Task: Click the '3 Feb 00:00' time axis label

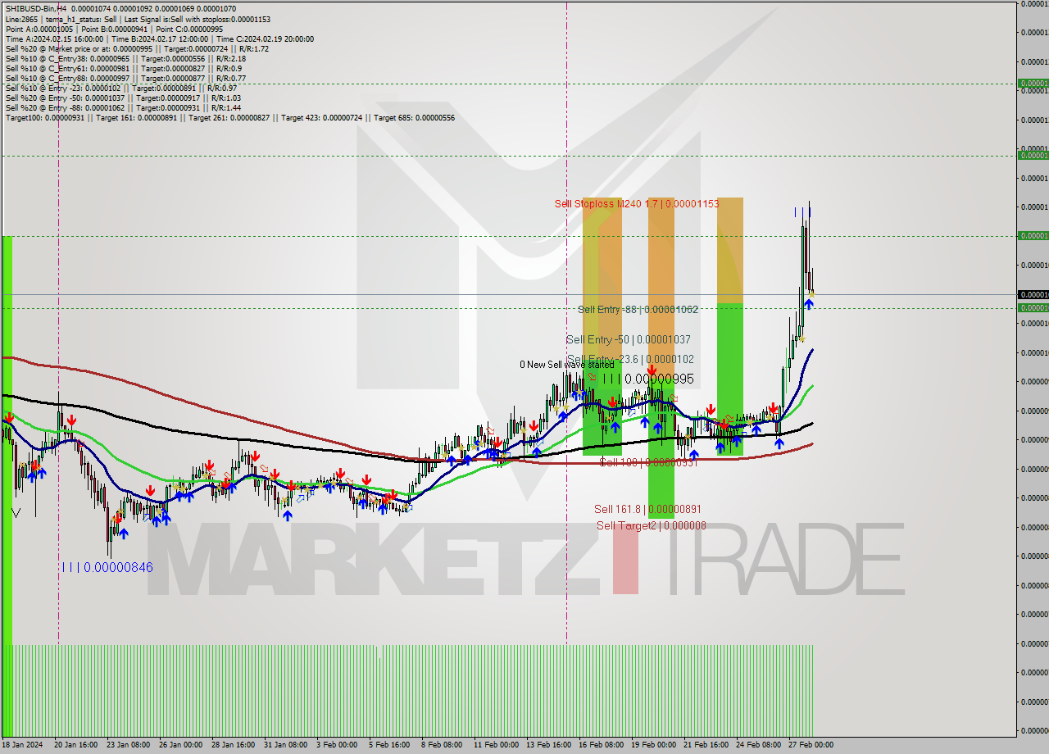Action: (x=338, y=745)
